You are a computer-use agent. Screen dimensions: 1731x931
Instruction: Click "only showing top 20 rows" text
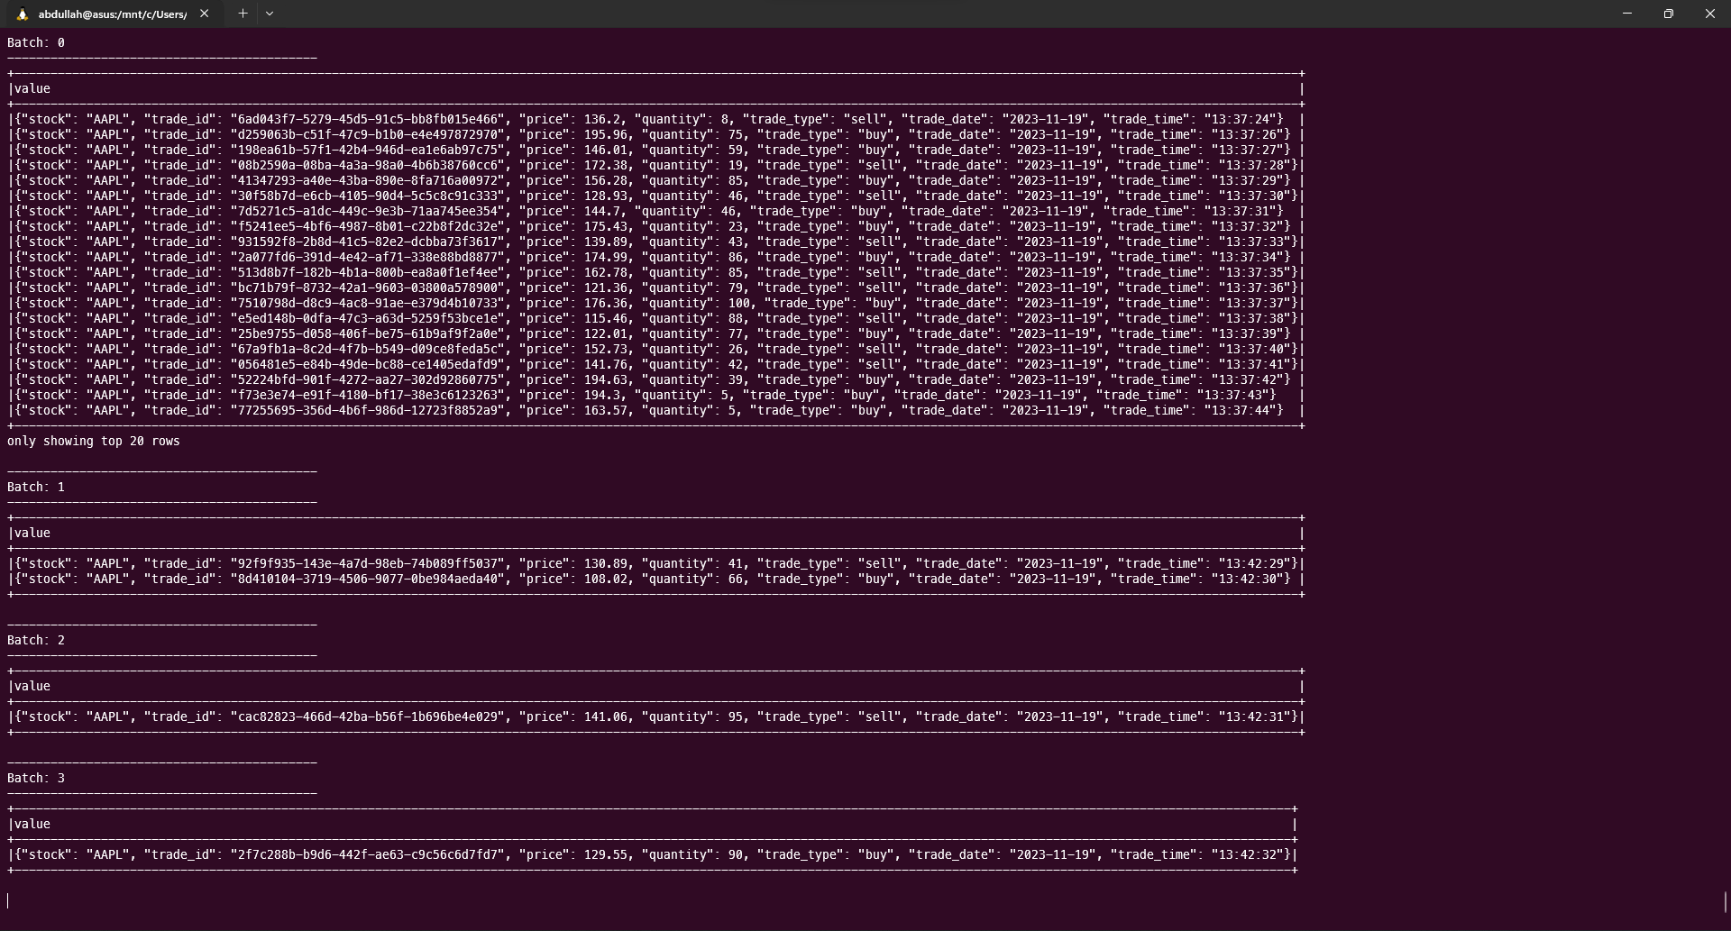click(94, 441)
